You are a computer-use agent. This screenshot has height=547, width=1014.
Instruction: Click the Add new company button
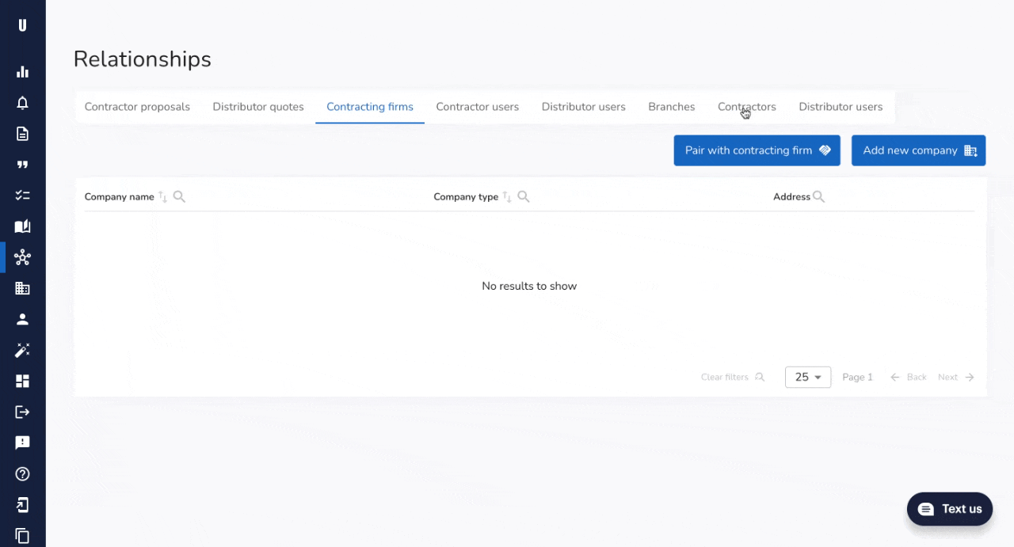pos(918,150)
